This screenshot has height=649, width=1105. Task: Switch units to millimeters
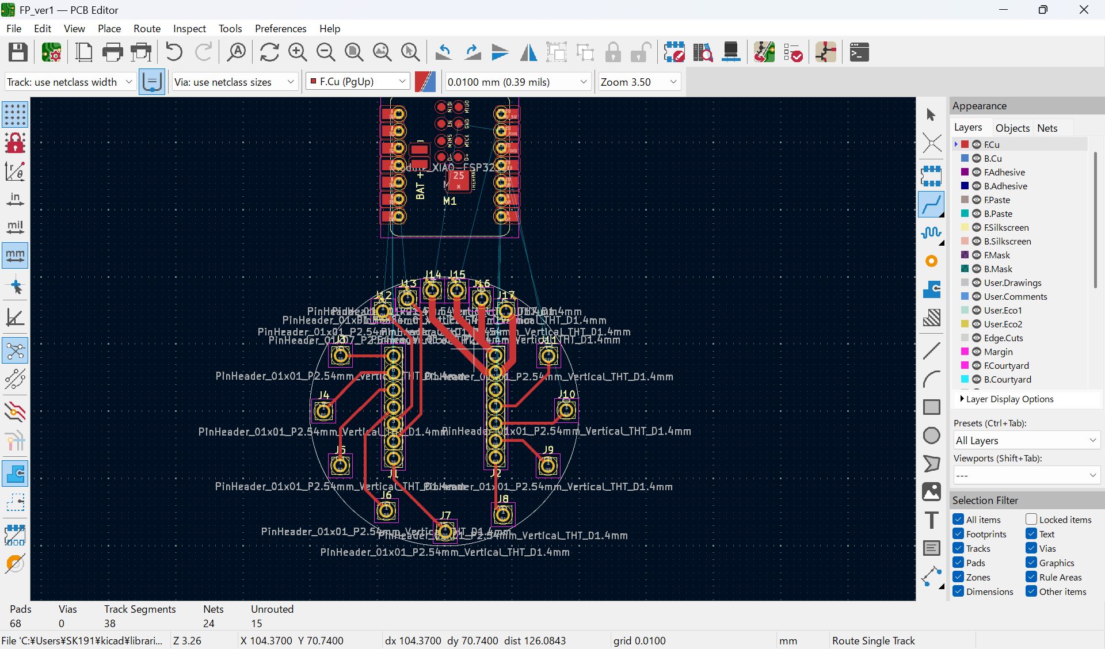point(15,255)
